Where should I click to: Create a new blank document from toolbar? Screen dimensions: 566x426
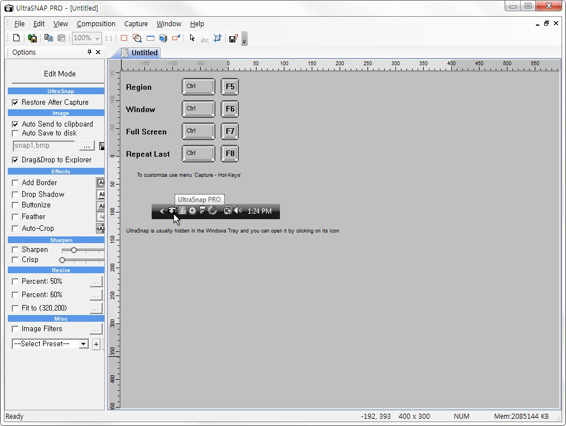point(17,38)
